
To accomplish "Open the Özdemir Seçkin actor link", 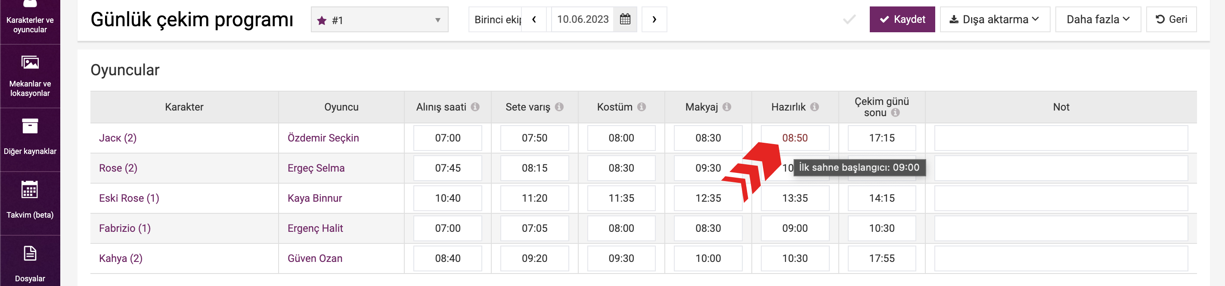I will 323,138.
